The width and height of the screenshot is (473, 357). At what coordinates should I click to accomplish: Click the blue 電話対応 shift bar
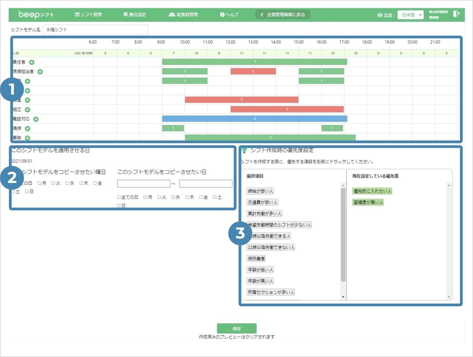click(255, 119)
